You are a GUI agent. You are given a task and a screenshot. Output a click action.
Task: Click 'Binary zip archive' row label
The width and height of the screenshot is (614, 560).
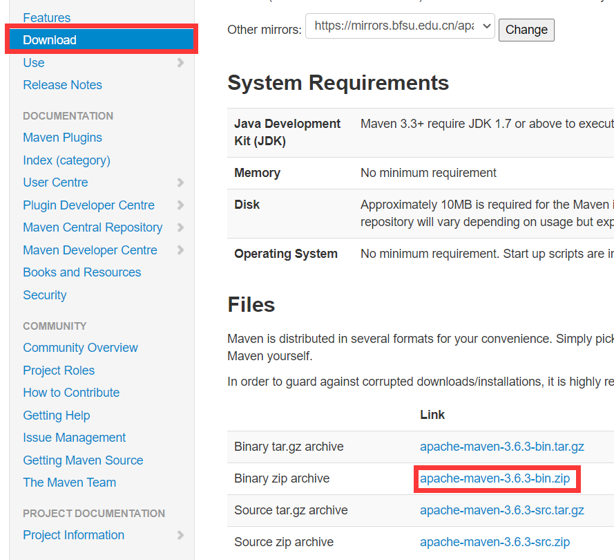(282, 478)
